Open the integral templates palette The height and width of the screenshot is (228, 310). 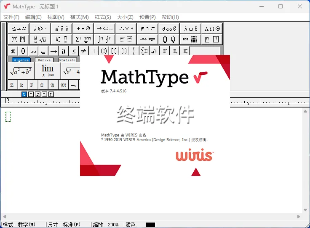pos(105,39)
